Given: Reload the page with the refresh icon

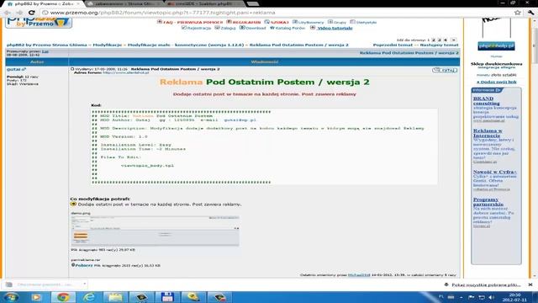Looking at the screenshot, I should point(32,13).
